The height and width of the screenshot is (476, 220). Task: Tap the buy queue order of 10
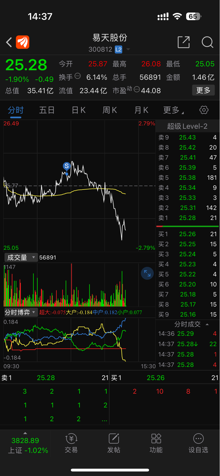(x=160, y=391)
